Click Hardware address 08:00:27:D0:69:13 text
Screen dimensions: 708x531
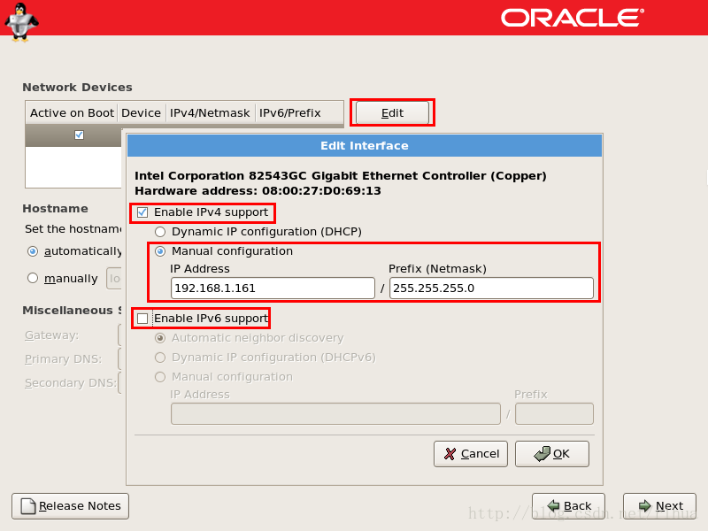258,191
